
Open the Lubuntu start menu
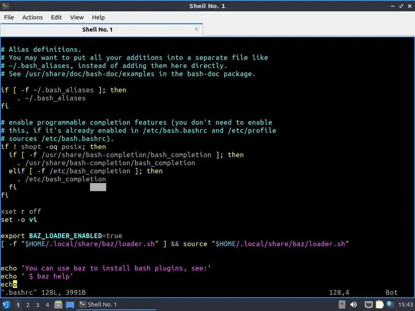click(x=6, y=305)
